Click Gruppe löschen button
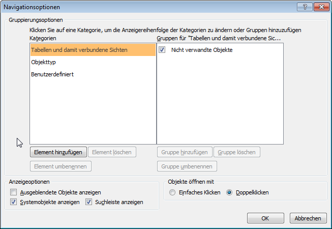332x229 pixels. pyautogui.click(x=237, y=152)
